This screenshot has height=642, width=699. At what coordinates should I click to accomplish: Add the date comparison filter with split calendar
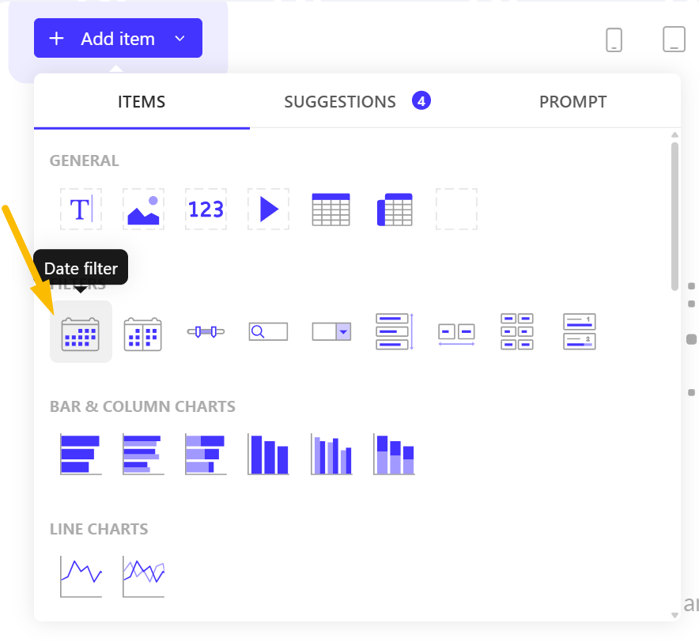142,334
